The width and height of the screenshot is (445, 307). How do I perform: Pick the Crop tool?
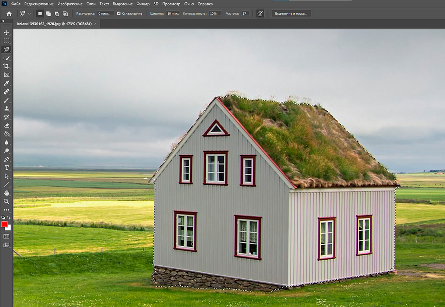click(x=6, y=66)
